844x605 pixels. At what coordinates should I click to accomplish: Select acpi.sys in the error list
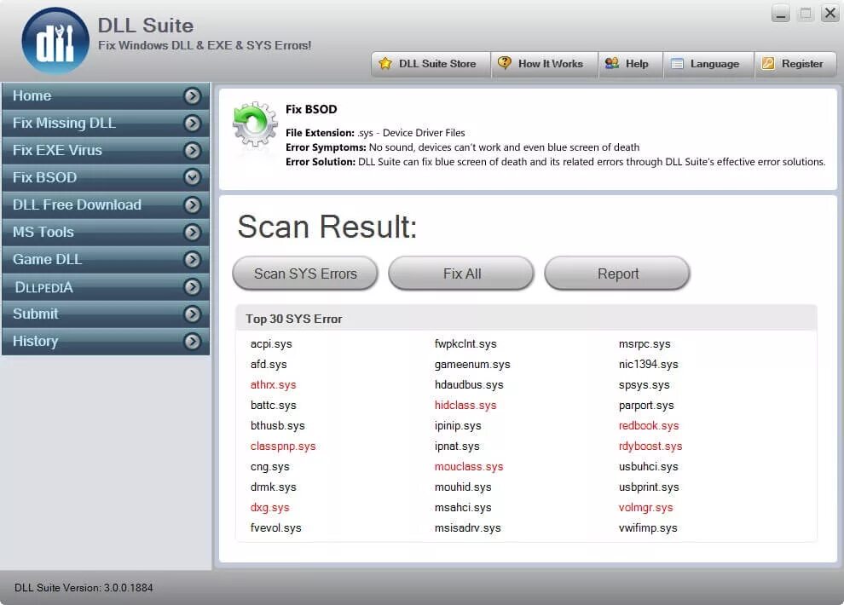pyautogui.click(x=271, y=344)
